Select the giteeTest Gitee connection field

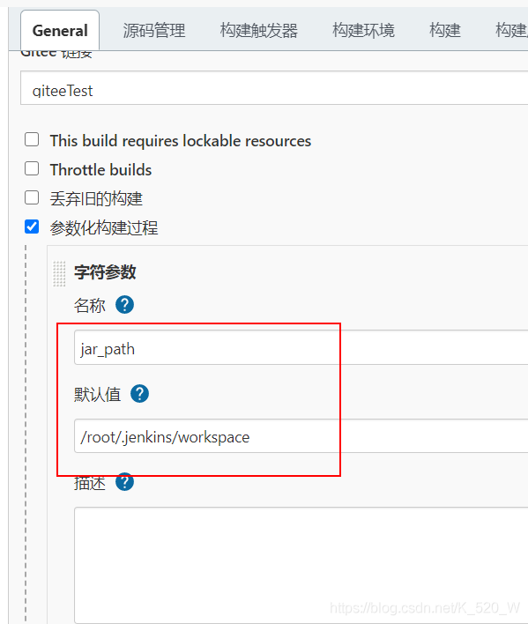274,88
